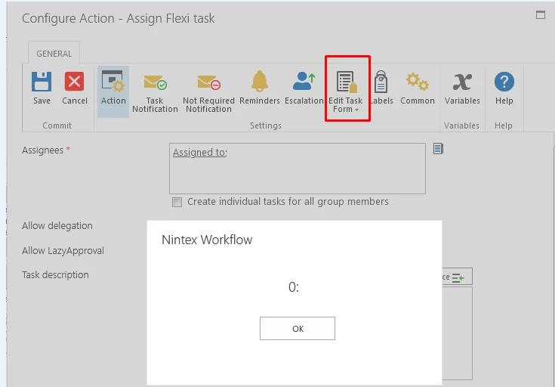The height and width of the screenshot is (387, 555).
Task: Open Escalation settings
Action: [x=304, y=88]
